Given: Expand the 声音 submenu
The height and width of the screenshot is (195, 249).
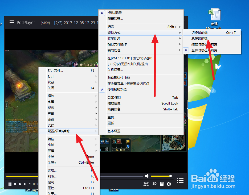Looking at the screenshot, I should [x=69, y=114].
